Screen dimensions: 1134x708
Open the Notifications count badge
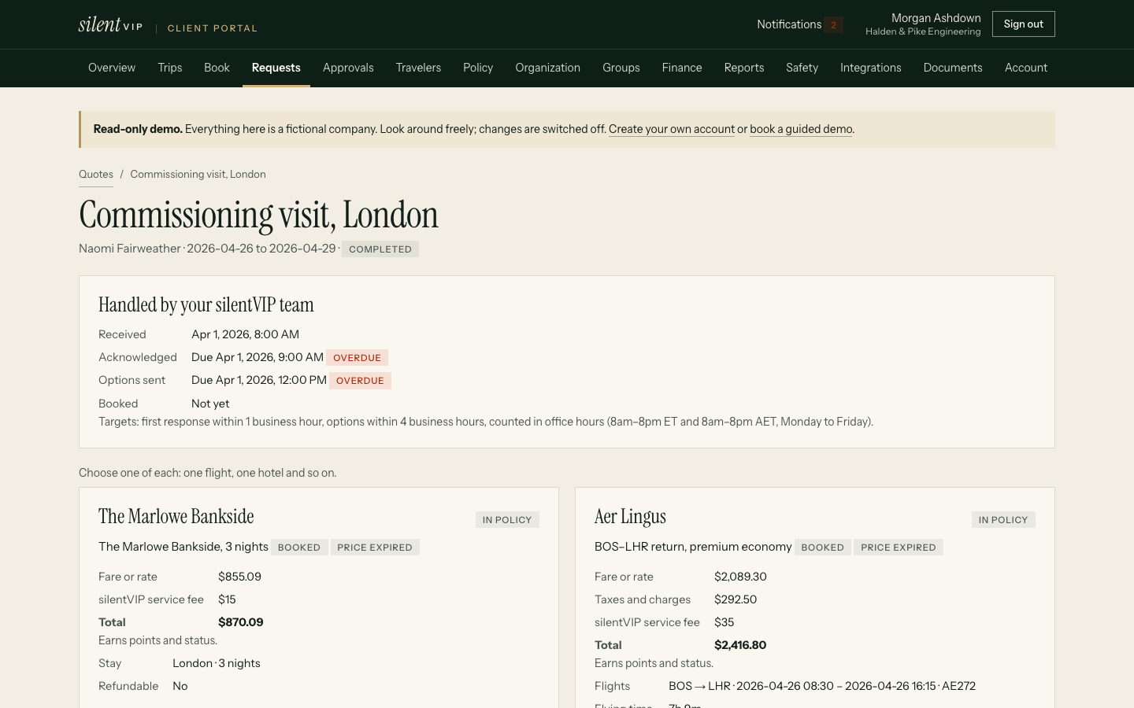point(834,24)
